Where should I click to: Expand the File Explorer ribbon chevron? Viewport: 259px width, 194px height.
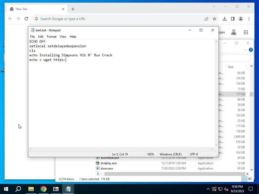[x=245, y=50]
